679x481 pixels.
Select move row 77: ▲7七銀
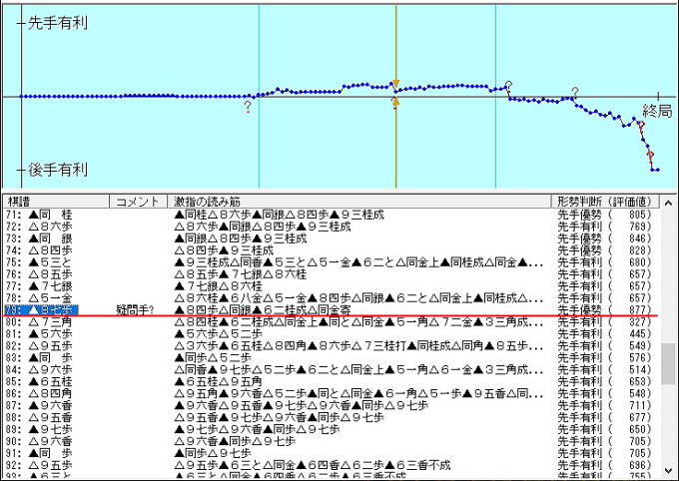pyautogui.click(x=331, y=286)
